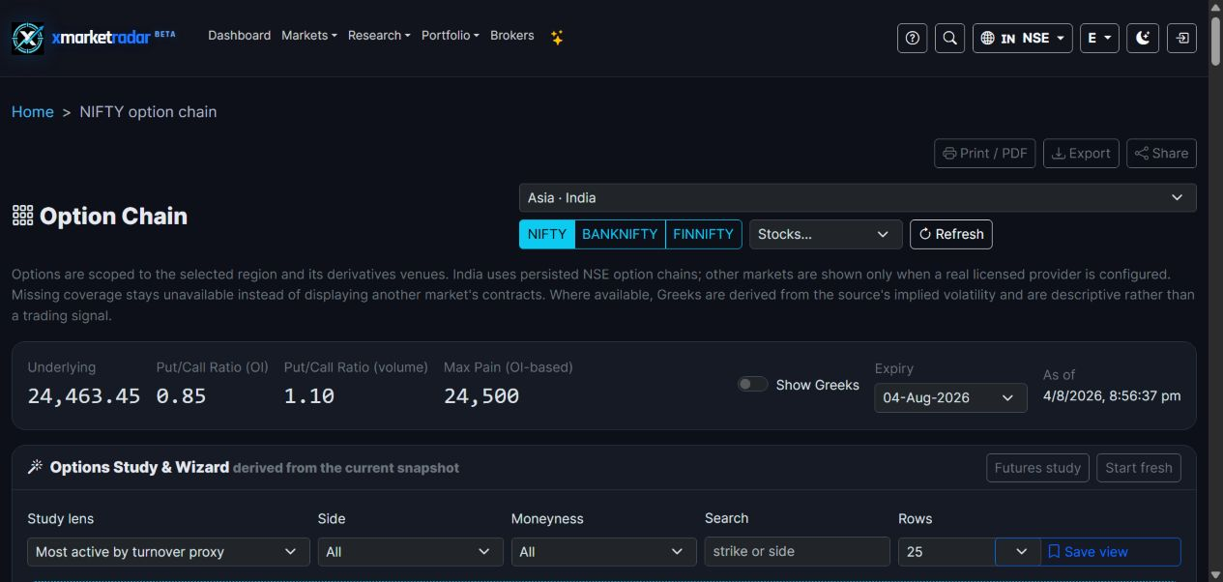Click the Export button
The image size is (1223, 582).
click(x=1081, y=153)
